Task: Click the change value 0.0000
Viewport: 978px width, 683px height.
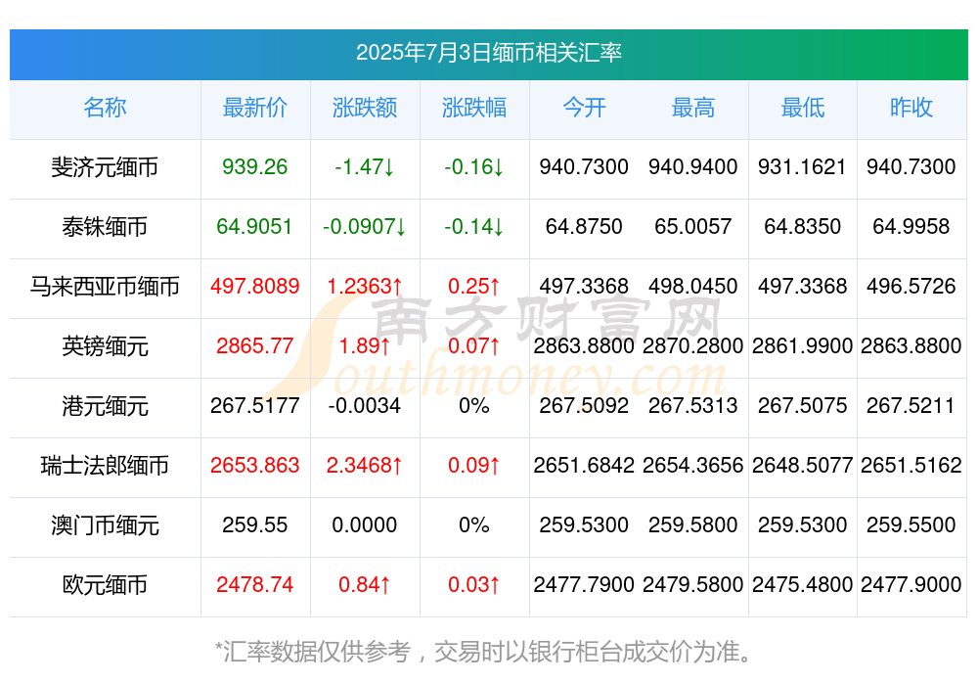Action: (x=365, y=524)
